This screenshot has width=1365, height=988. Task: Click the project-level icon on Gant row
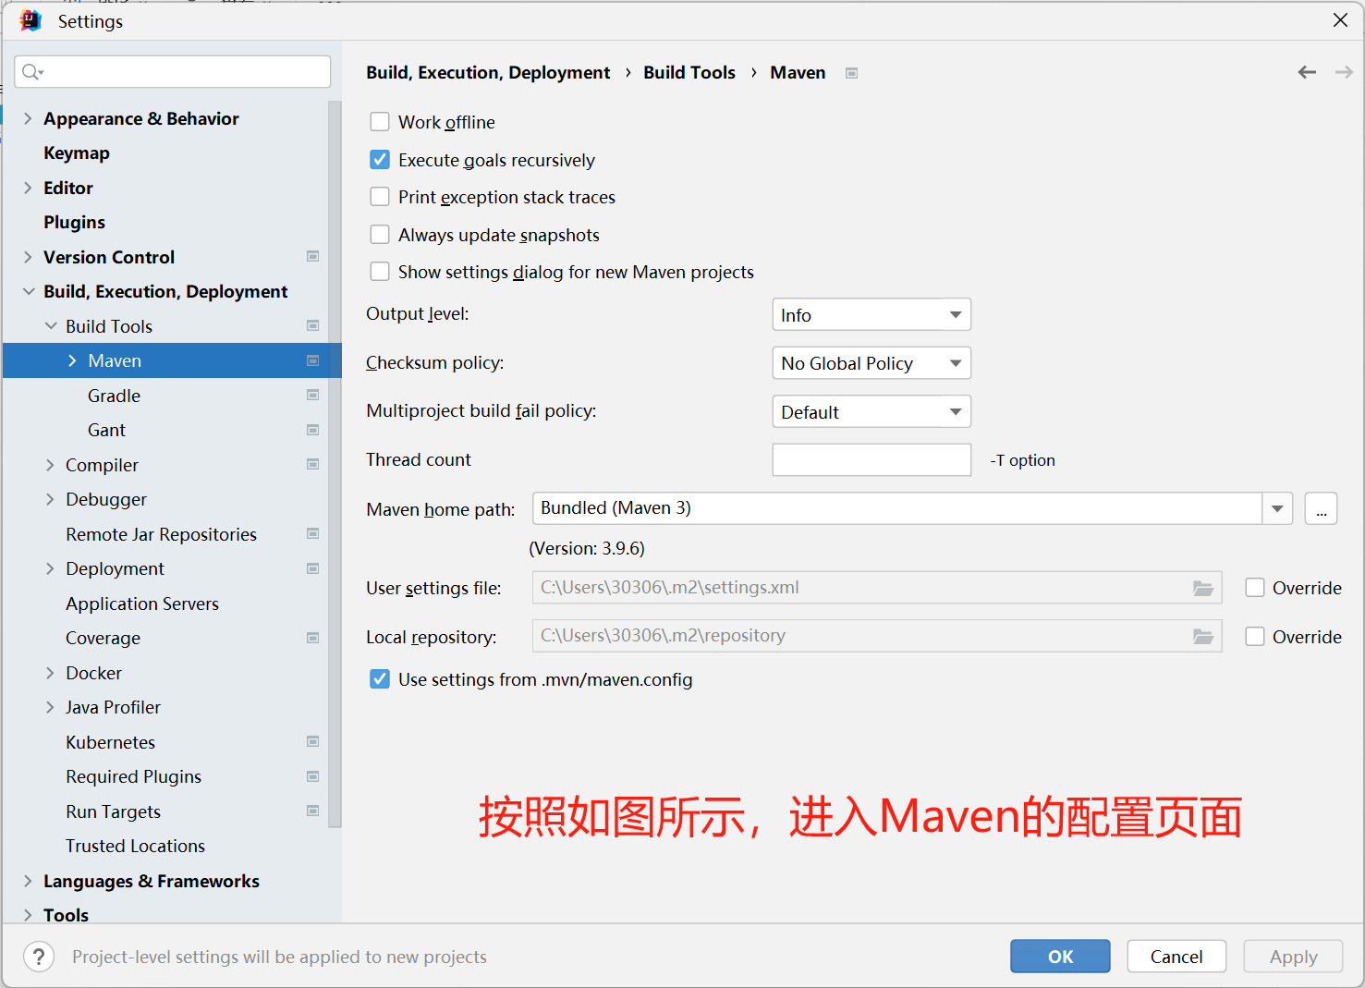point(313,430)
